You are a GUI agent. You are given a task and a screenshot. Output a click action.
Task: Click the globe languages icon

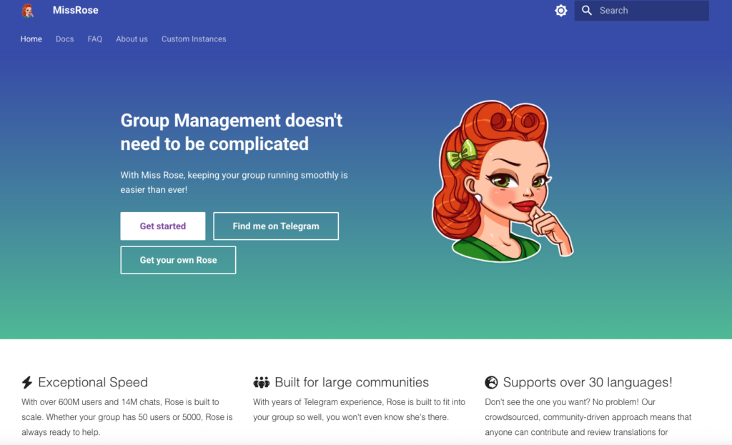coord(490,382)
